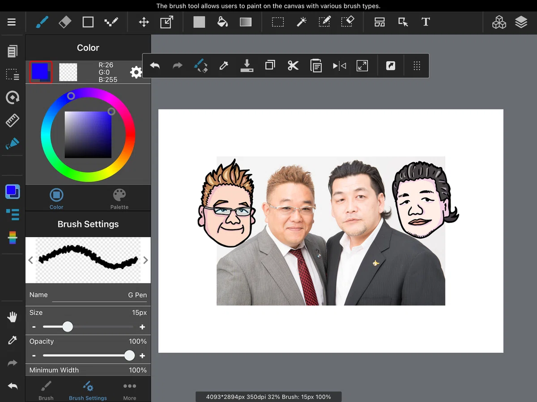Redo using floating bar arrow
The height and width of the screenshot is (402, 537).
[178, 66]
